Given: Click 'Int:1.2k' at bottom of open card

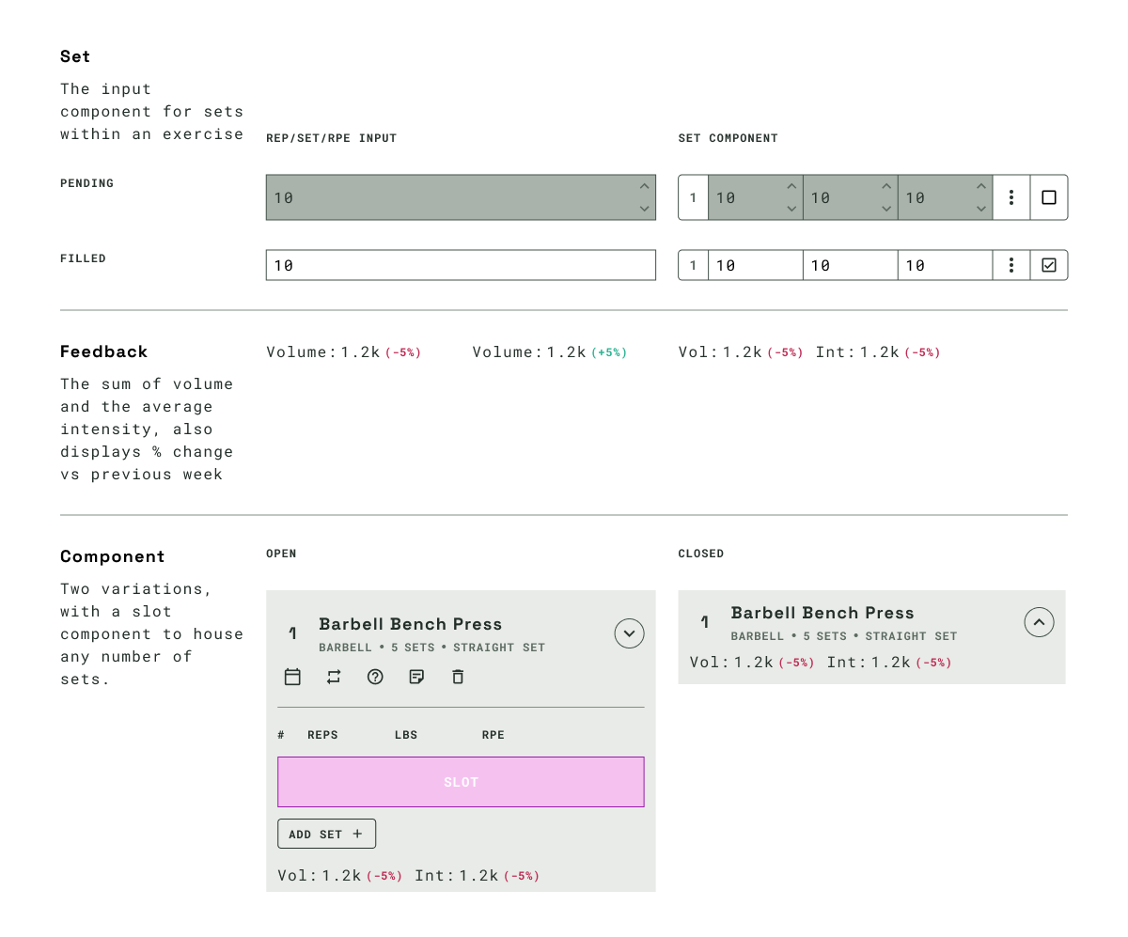Looking at the screenshot, I should (x=457, y=875).
